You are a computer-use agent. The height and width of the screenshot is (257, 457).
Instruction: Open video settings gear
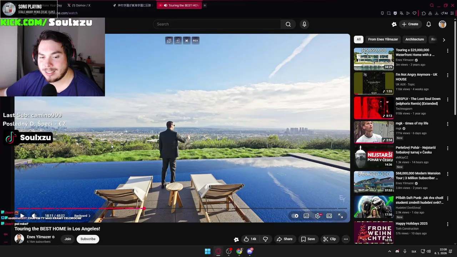318,216
